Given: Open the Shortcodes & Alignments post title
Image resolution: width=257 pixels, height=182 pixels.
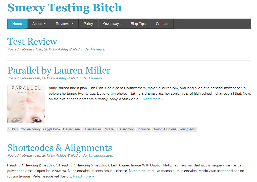Looking at the screenshot, I should (x=60, y=148).
